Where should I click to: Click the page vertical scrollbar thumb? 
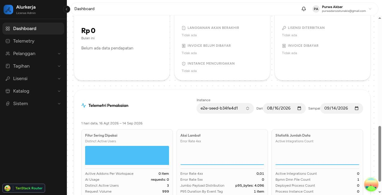coord(380,153)
